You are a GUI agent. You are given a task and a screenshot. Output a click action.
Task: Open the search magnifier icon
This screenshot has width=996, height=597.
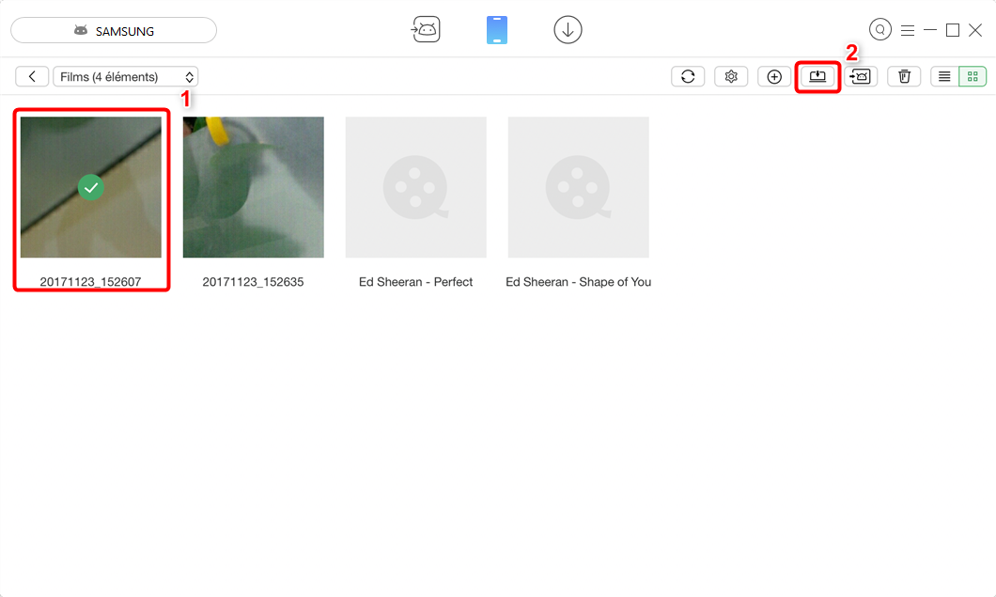coord(879,30)
